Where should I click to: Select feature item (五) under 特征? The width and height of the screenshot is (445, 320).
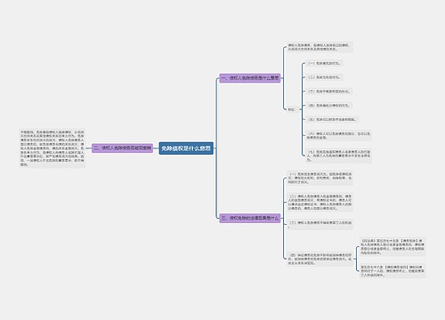tap(332, 119)
